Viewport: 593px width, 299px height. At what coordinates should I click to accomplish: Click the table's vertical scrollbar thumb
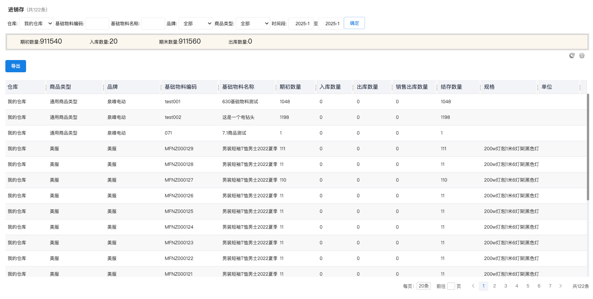pos(588,147)
